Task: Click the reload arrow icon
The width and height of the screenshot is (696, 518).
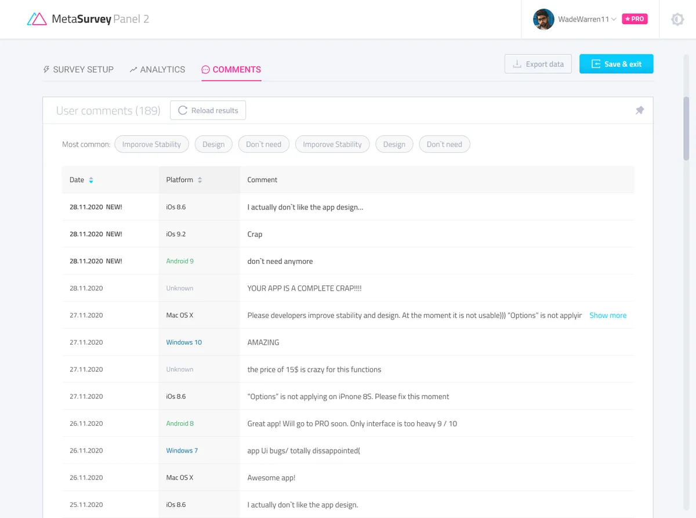Action: point(183,110)
